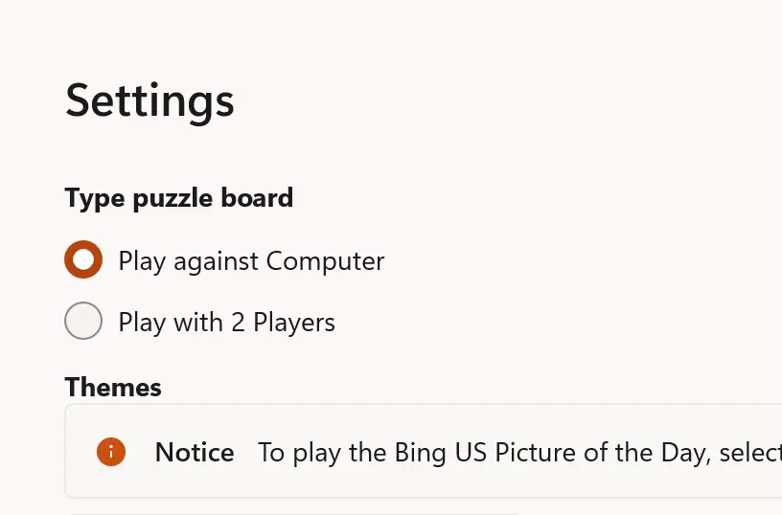This screenshot has height=515, width=782.
Task: Click the Themes section heading
Action: coord(113,387)
